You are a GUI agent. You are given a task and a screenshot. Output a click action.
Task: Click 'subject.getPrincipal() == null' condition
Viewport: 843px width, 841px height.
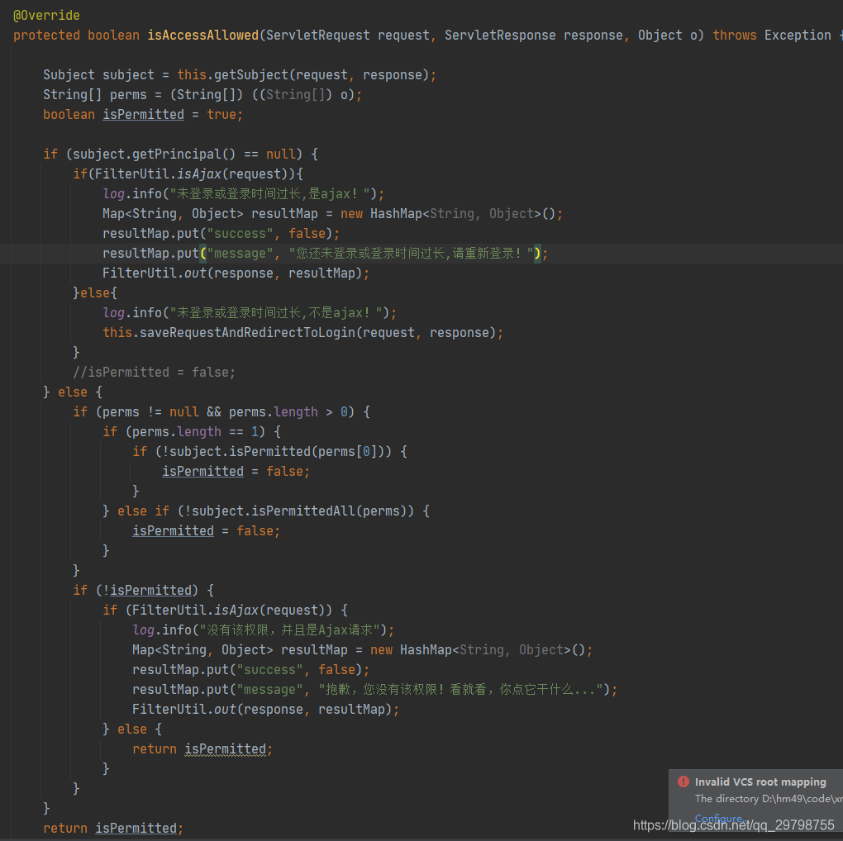[183, 154]
